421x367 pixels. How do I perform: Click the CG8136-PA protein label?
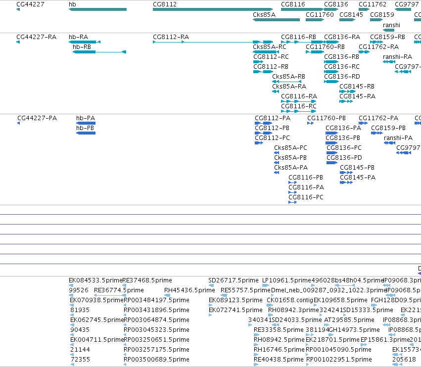pyautogui.click(x=343, y=128)
